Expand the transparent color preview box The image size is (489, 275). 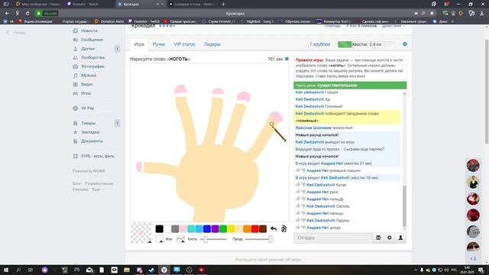click(x=141, y=233)
